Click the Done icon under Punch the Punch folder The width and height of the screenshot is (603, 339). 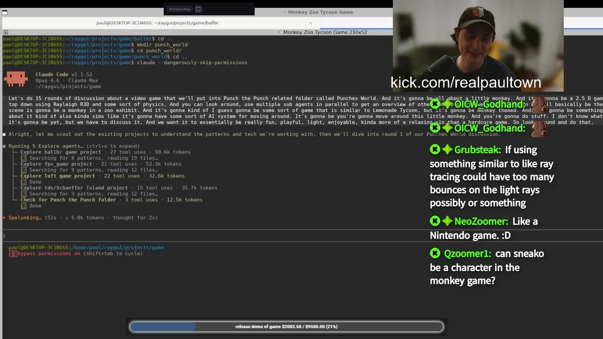click(x=24, y=206)
